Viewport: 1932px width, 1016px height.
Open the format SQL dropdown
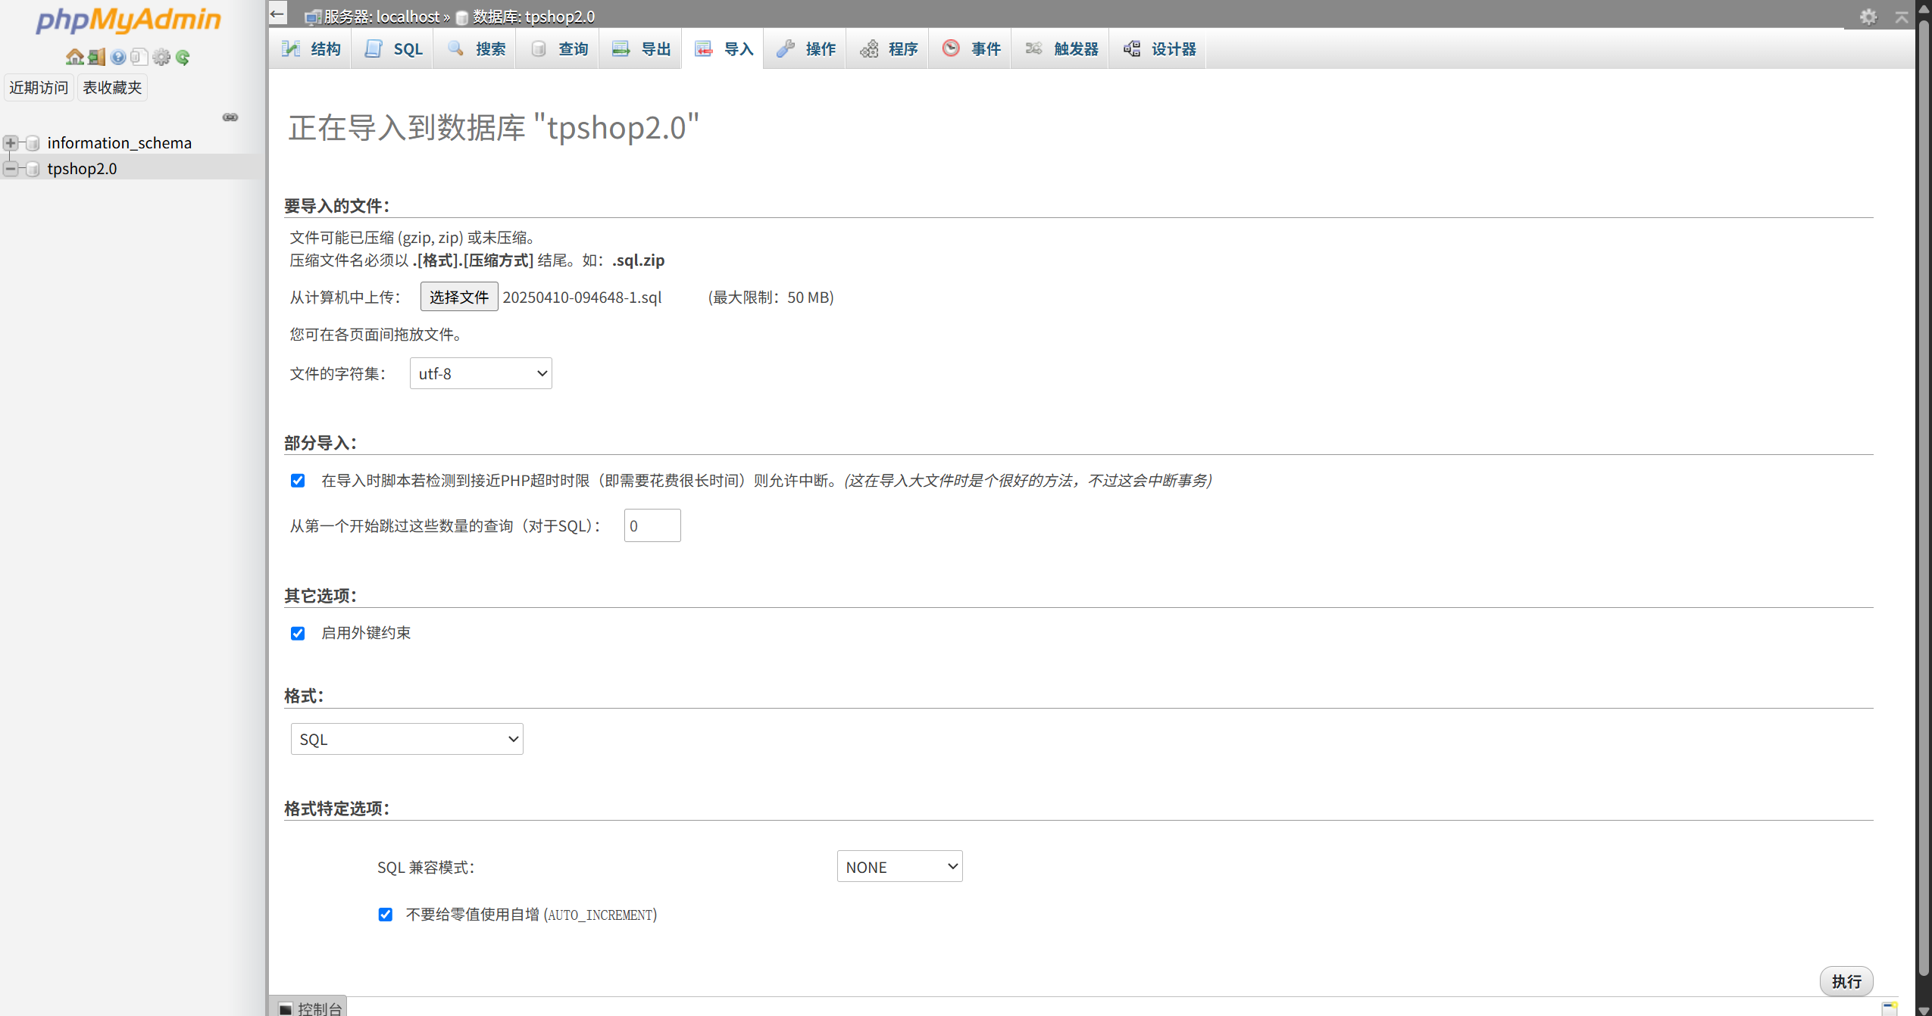407,740
